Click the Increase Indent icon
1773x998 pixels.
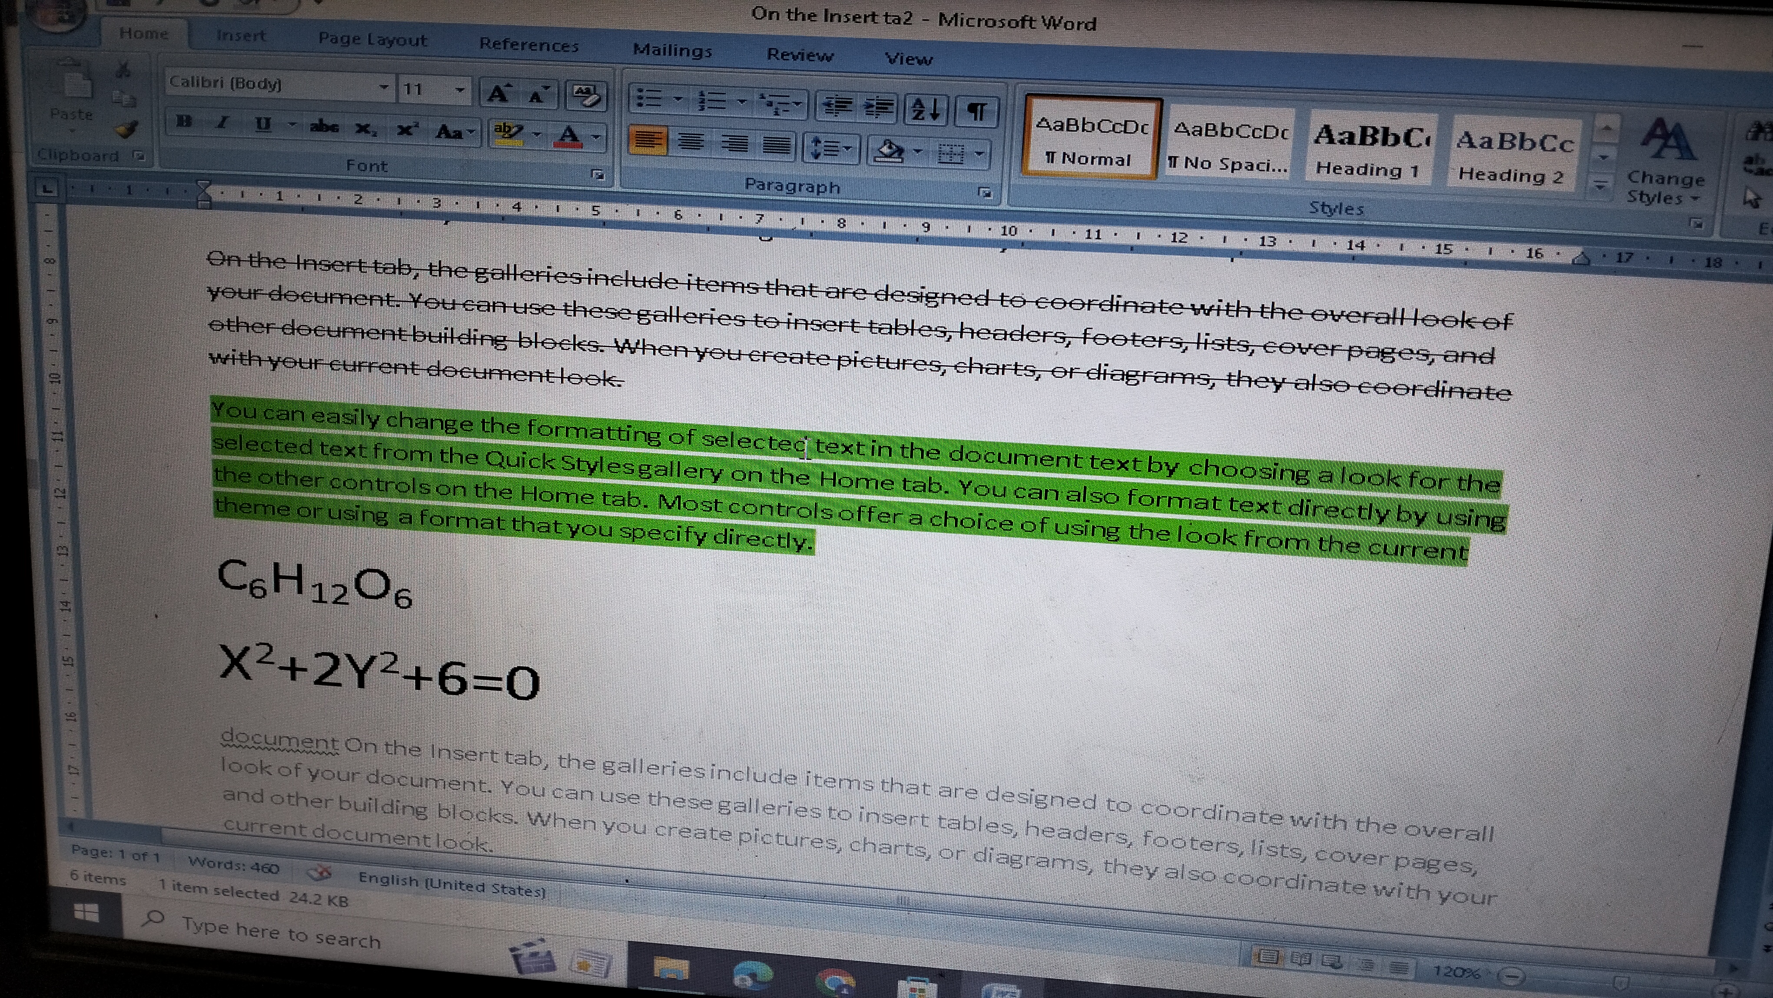click(878, 106)
